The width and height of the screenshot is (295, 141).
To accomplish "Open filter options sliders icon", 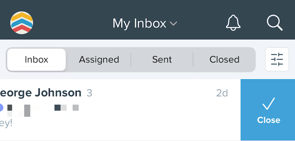I will tap(277, 60).
